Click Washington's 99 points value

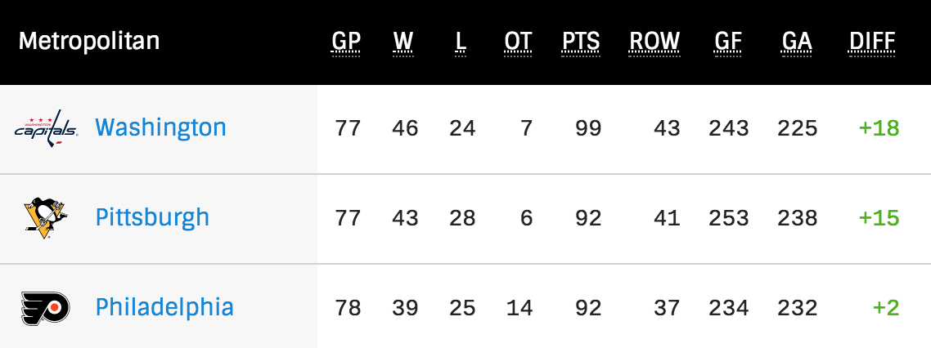coord(587,128)
